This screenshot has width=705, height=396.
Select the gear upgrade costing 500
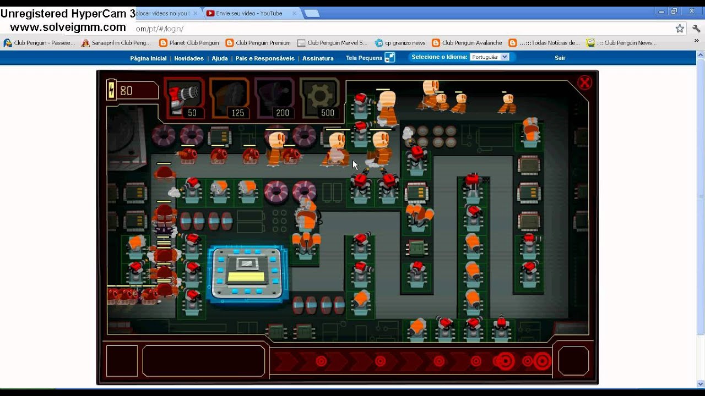(319, 98)
